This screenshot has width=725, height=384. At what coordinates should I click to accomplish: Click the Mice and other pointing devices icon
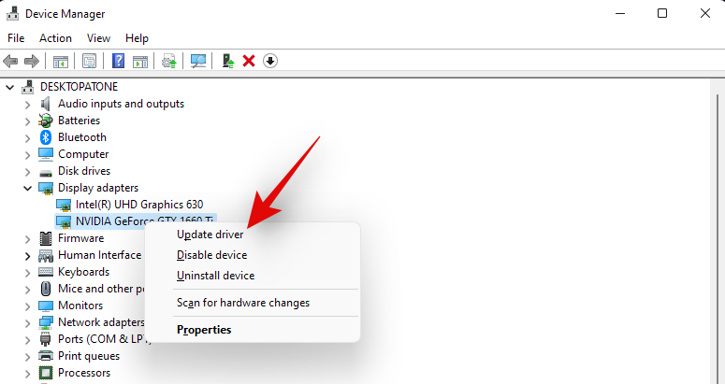pos(45,289)
